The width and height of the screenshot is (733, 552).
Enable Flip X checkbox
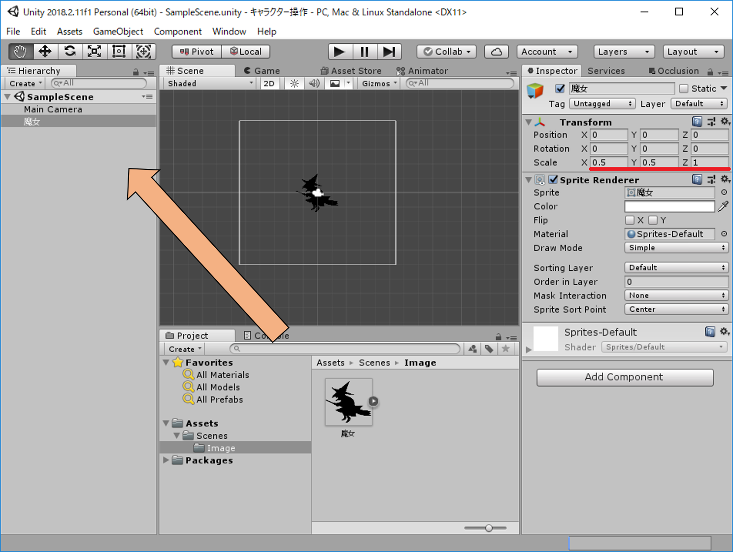click(630, 220)
